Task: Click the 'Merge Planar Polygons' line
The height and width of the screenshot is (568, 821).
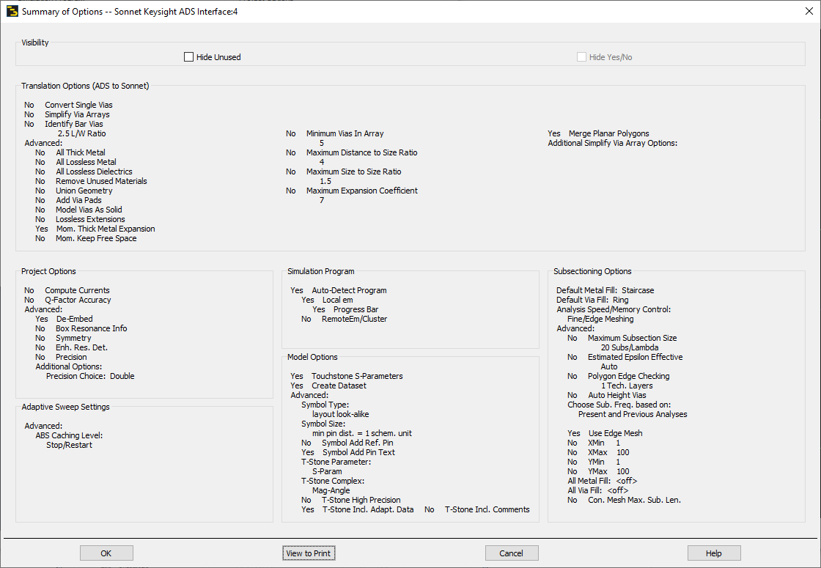Action: pos(609,133)
